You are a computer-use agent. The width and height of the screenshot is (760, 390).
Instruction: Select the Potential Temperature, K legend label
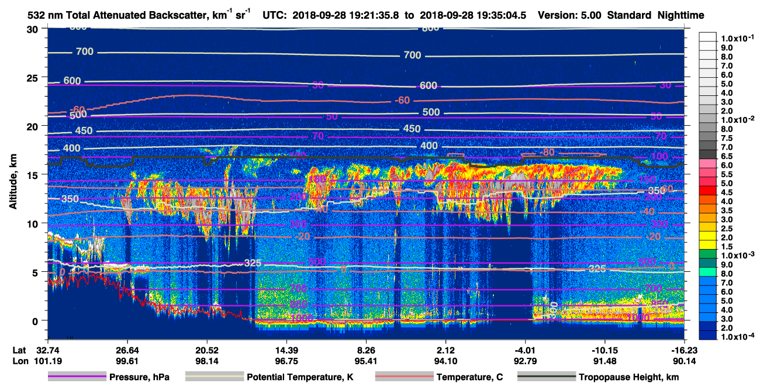pos(300,377)
